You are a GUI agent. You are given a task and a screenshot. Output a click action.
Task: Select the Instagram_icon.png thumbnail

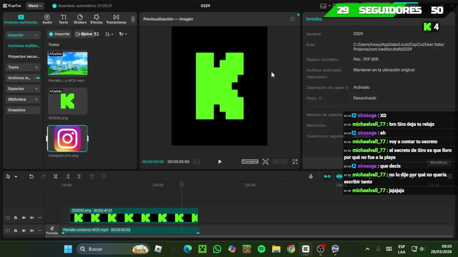[x=67, y=138]
